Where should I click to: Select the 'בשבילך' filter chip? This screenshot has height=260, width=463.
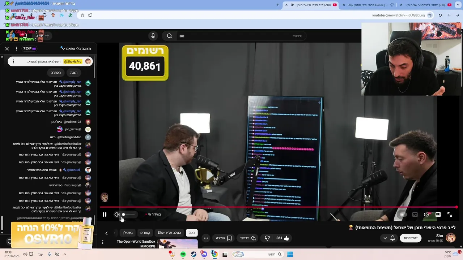(x=127, y=233)
